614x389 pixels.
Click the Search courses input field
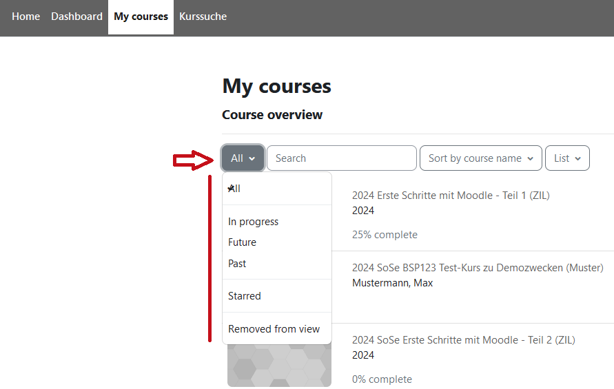point(342,158)
